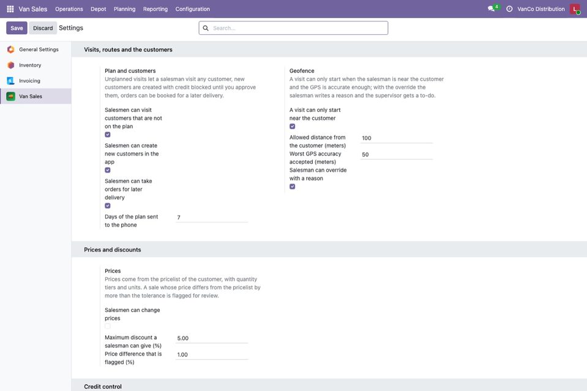
Task: Open the Planning menu
Action: pyautogui.click(x=124, y=9)
